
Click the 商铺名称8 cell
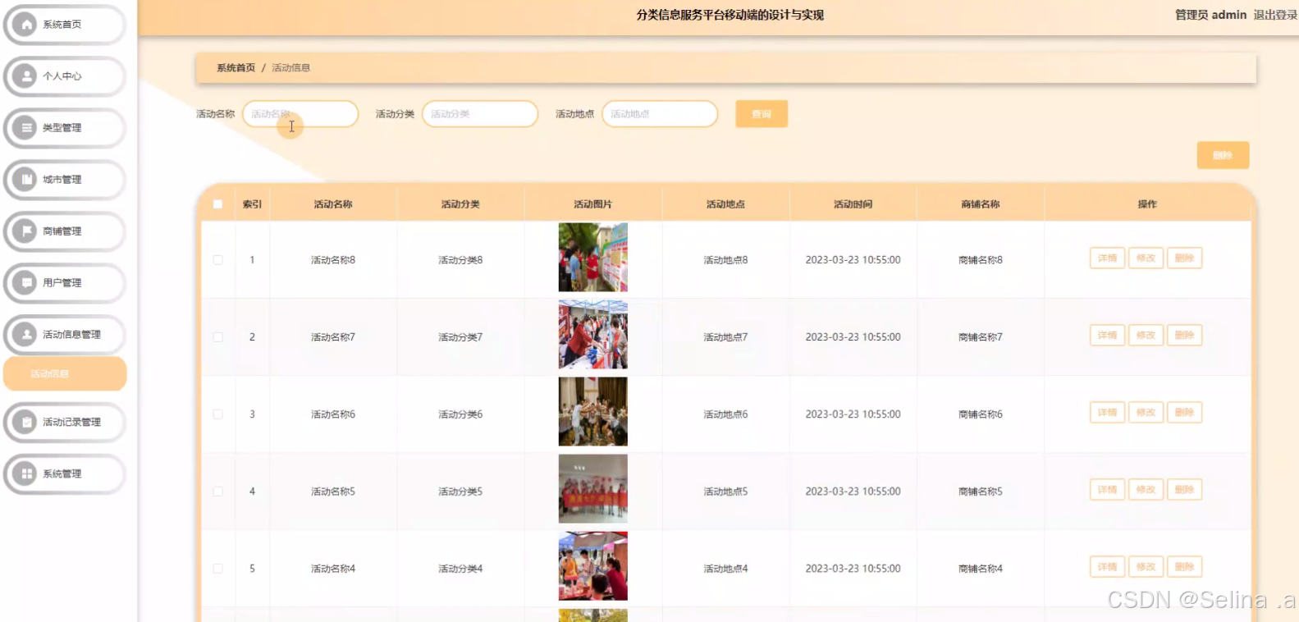pyautogui.click(x=981, y=260)
